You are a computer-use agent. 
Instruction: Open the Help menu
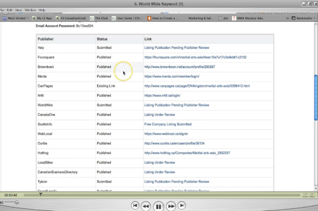click(42, 10)
